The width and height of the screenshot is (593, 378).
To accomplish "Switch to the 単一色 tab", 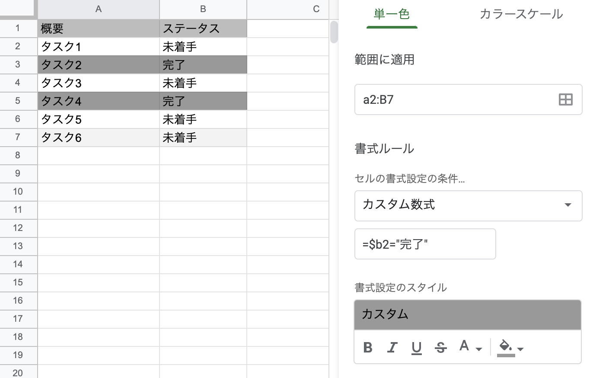I will point(392,14).
